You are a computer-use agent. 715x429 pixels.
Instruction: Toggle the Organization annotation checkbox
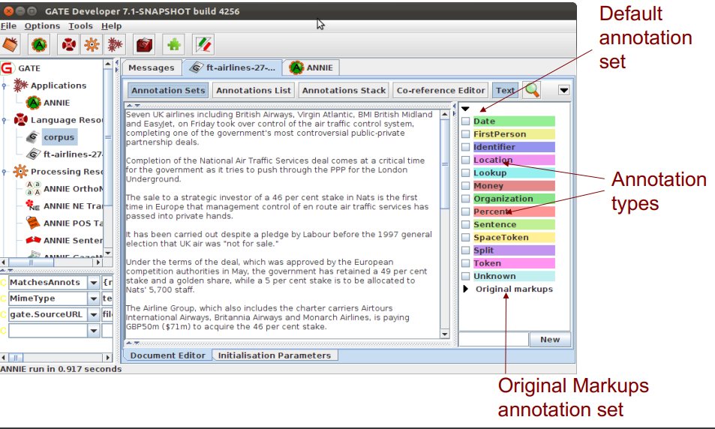[466, 199]
